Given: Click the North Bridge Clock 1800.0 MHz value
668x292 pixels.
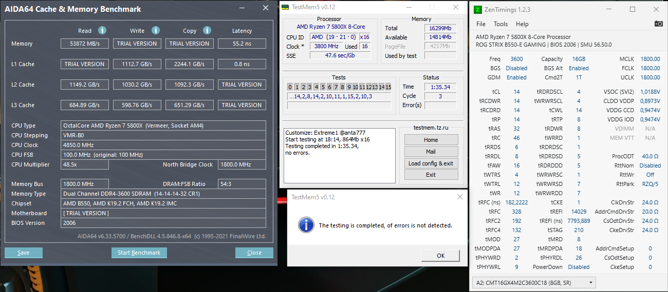Looking at the screenshot, I should (243, 164).
